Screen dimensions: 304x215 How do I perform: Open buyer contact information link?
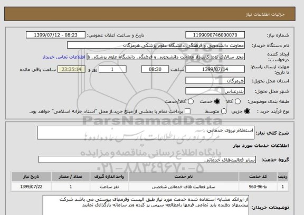click(64, 57)
